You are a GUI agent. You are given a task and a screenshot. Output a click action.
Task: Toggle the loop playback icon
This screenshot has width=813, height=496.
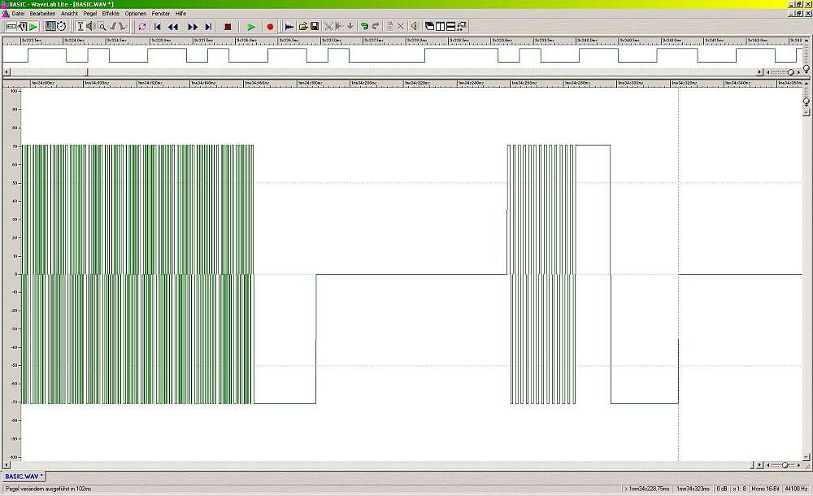click(142, 27)
